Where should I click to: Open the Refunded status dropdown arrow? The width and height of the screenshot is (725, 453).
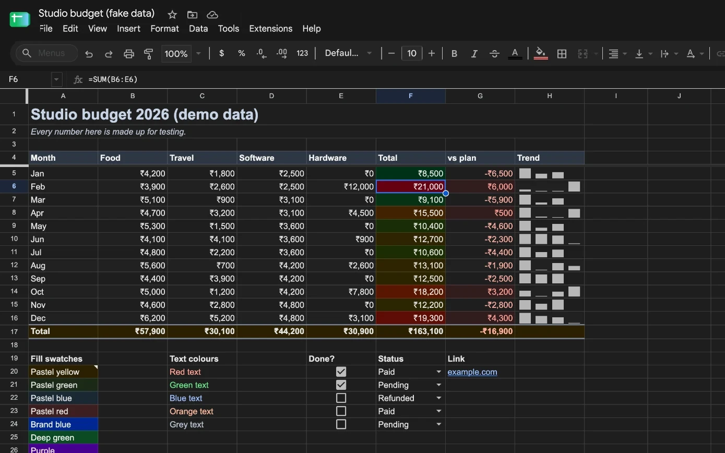coord(438,398)
